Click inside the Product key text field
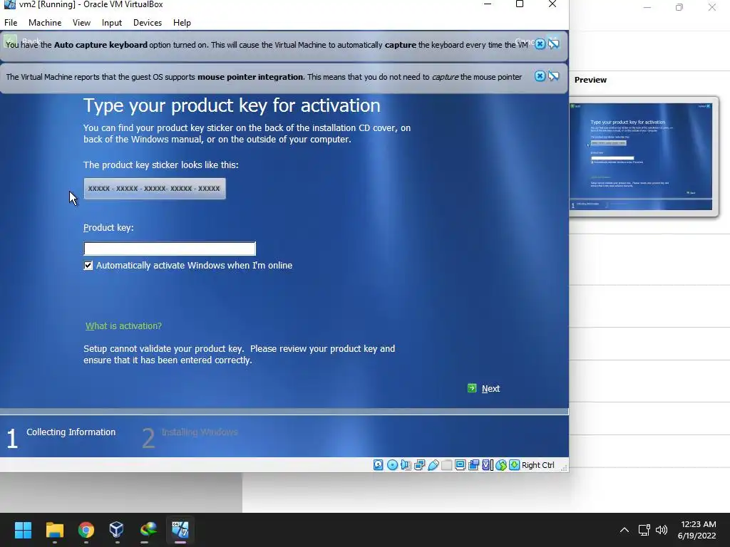The height and width of the screenshot is (547, 730). click(170, 249)
